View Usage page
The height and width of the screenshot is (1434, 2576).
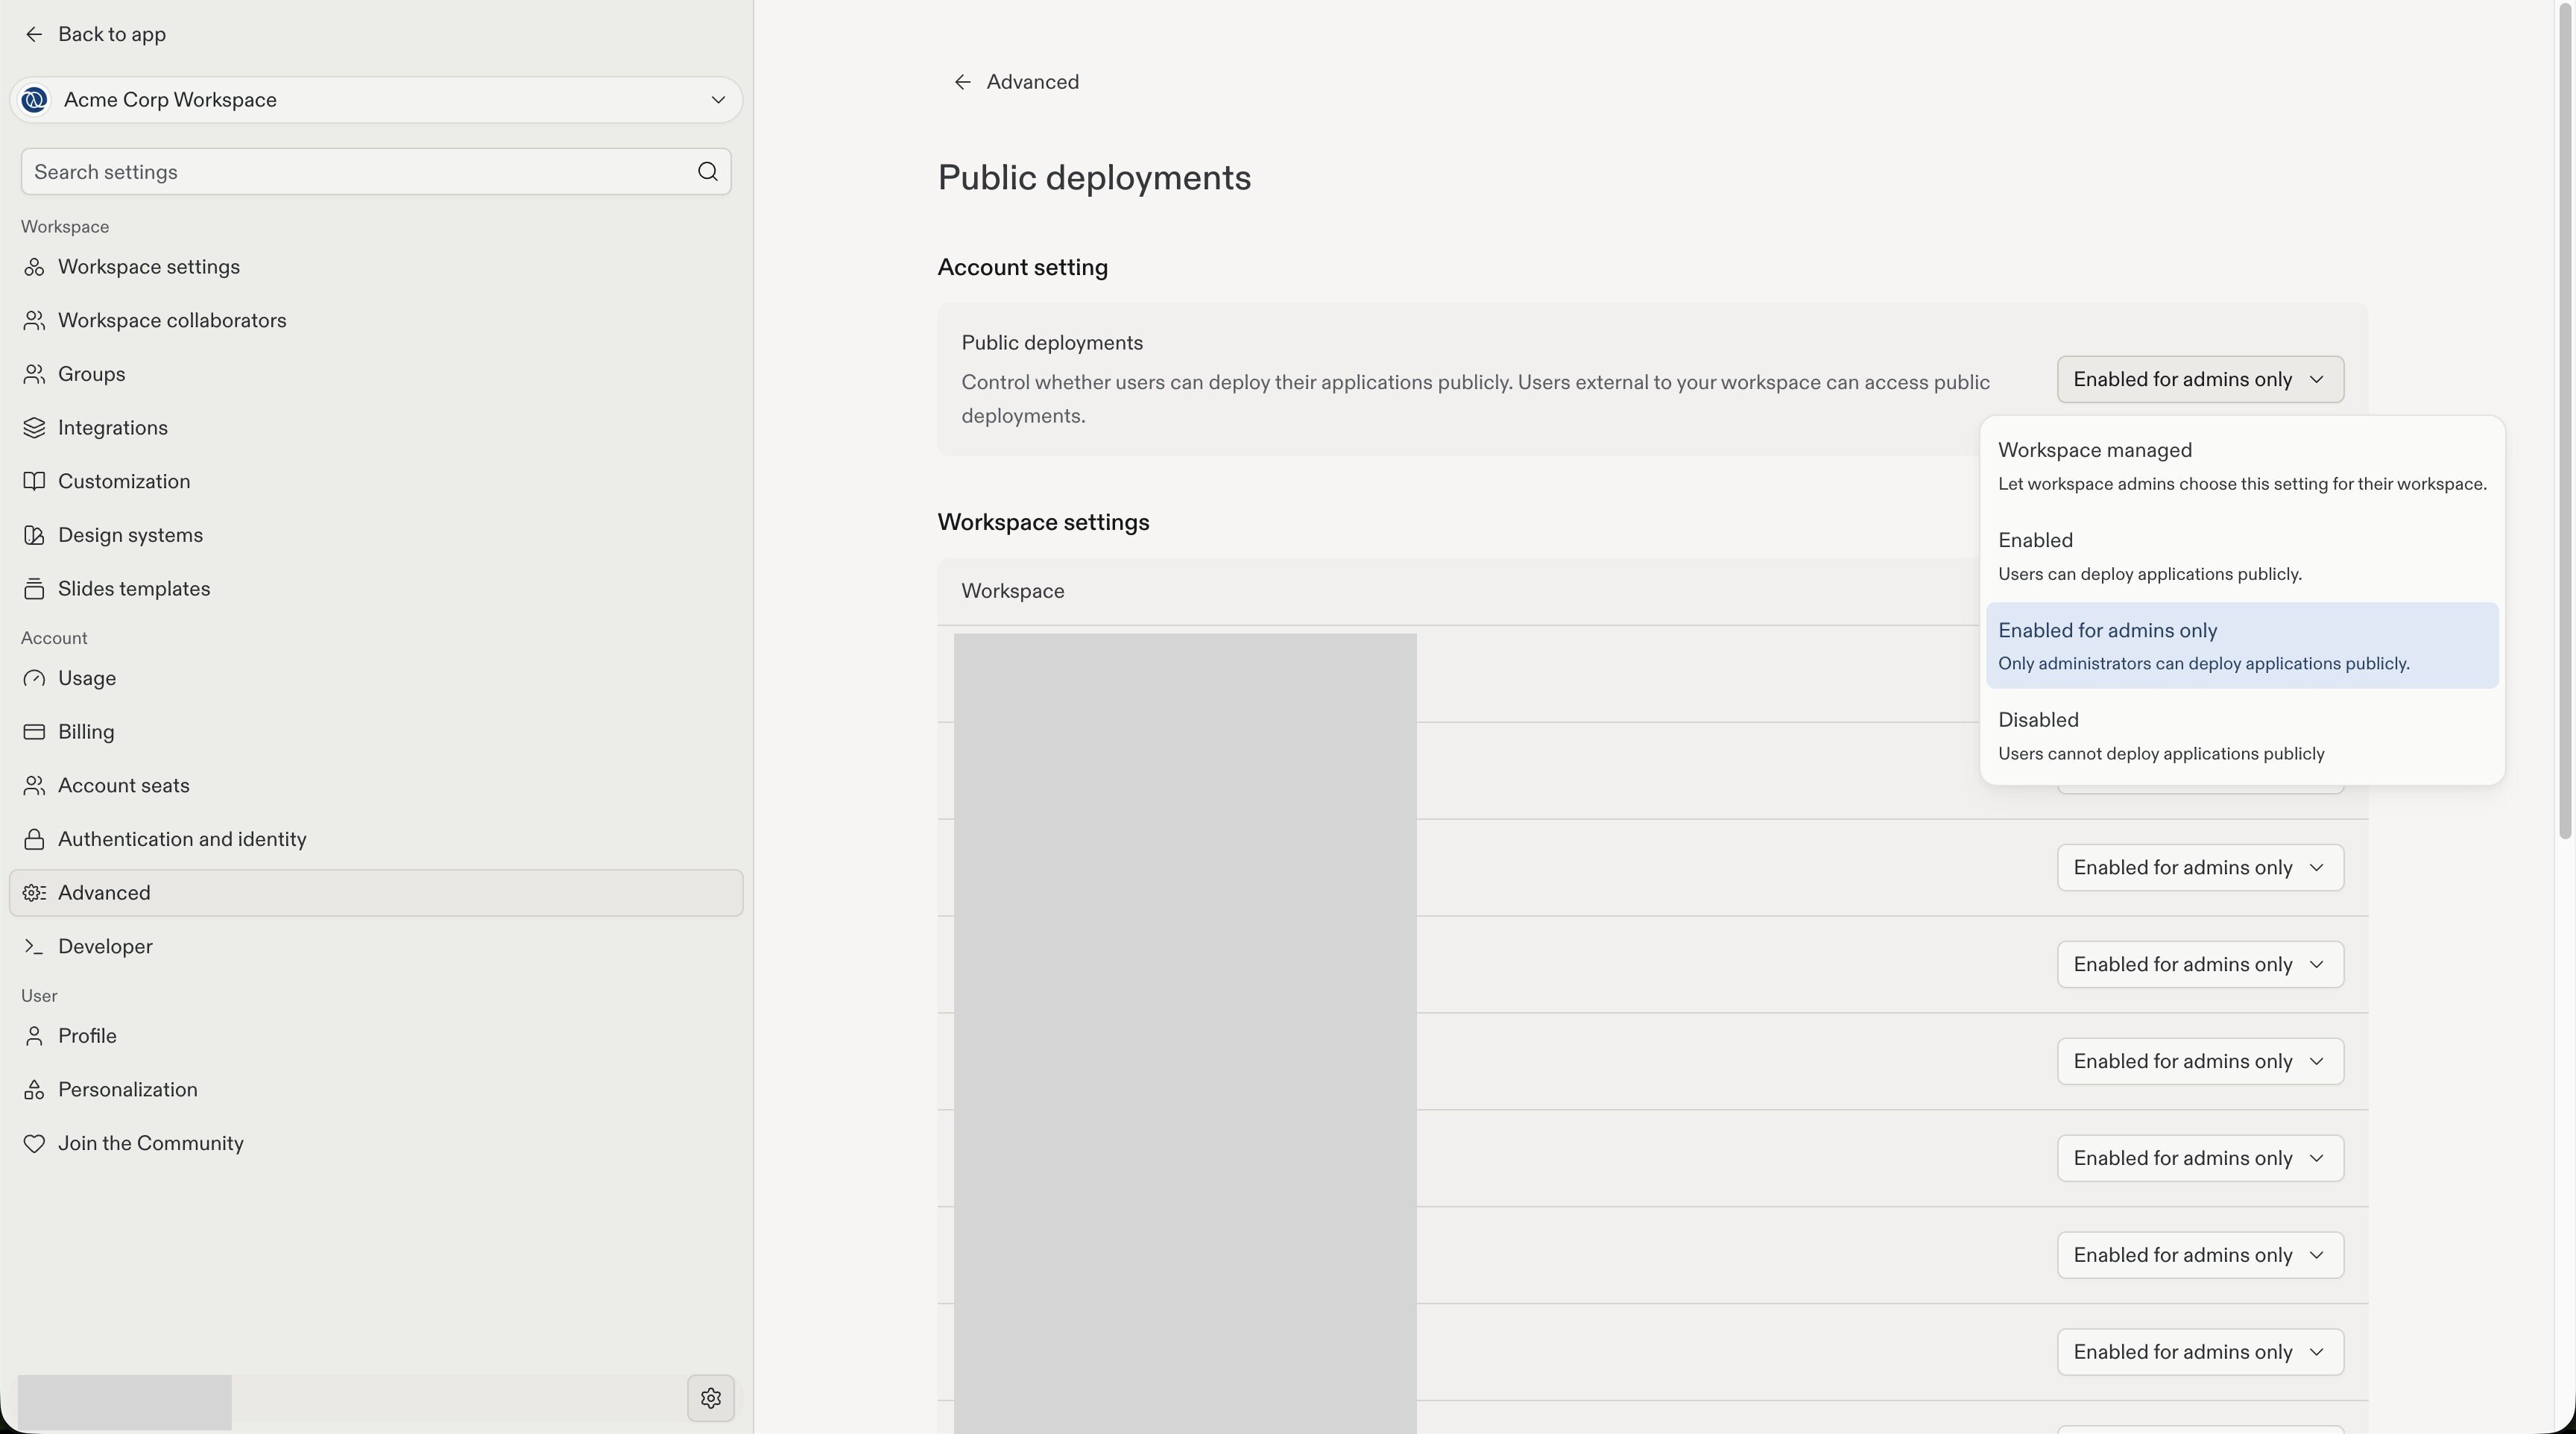click(376, 678)
